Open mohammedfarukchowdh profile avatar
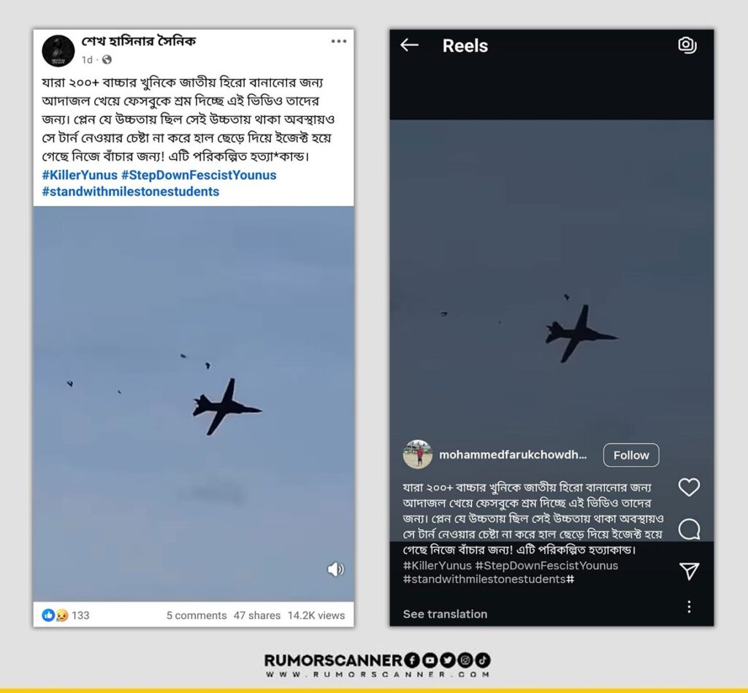This screenshot has height=693, width=748. point(418,454)
